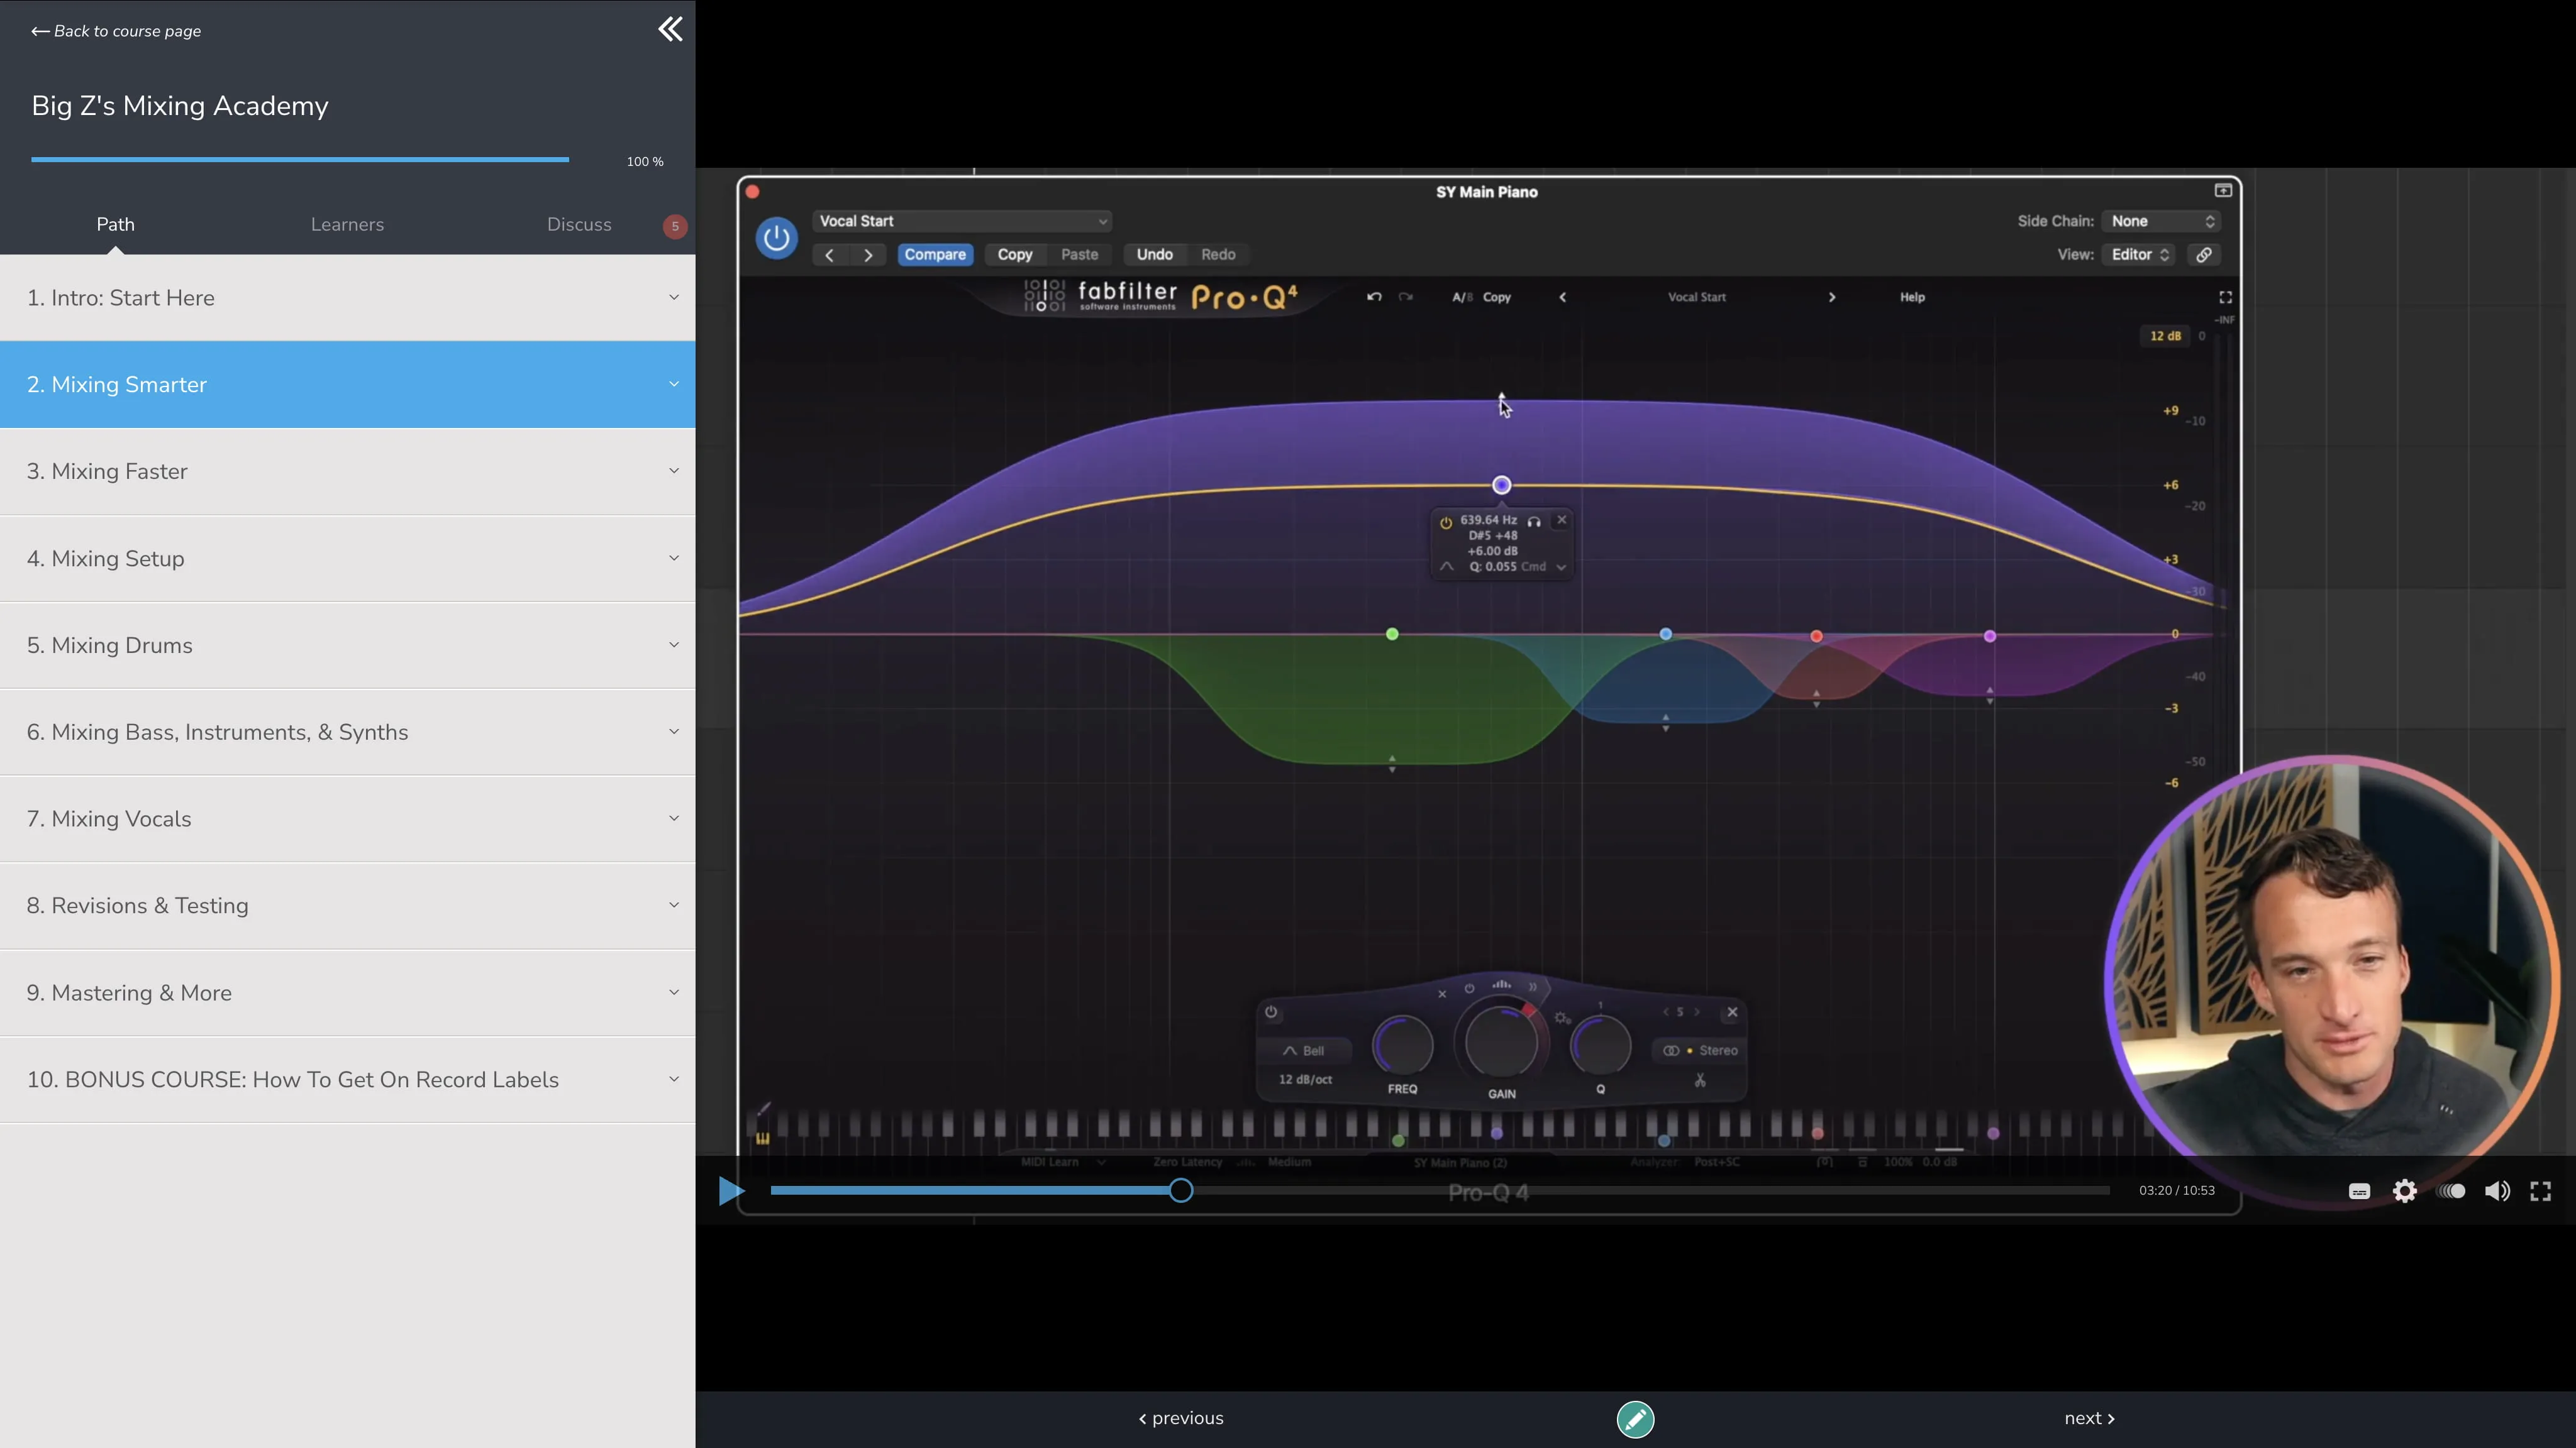Toggle captions icon in video player
The height and width of the screenshot is (1448, 2576).
pos(2359,1191)
